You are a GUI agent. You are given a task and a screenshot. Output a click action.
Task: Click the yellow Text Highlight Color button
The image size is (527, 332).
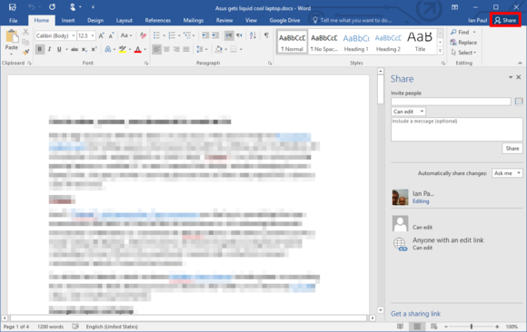pos(123,49)
